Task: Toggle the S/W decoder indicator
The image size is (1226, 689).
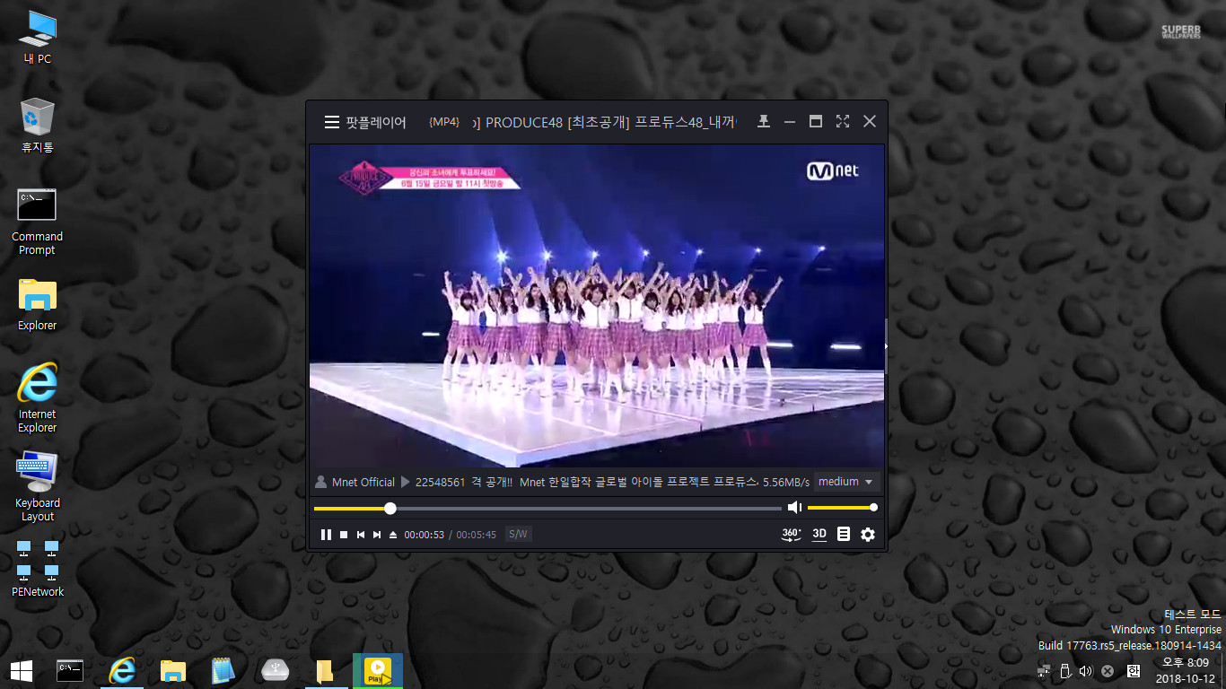Action: click(518, 534)
